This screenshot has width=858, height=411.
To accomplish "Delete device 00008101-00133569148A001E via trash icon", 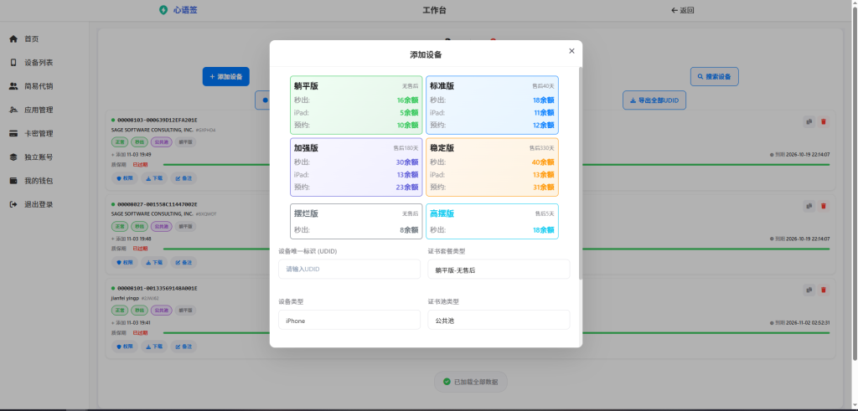I will (x=824, y=290).
